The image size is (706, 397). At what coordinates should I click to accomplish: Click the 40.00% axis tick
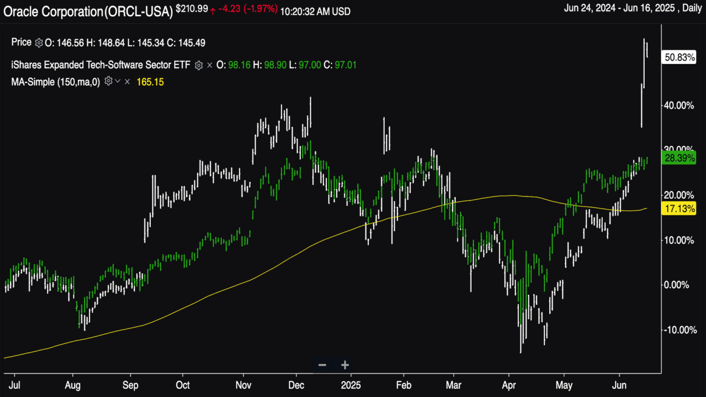[679, 105]
